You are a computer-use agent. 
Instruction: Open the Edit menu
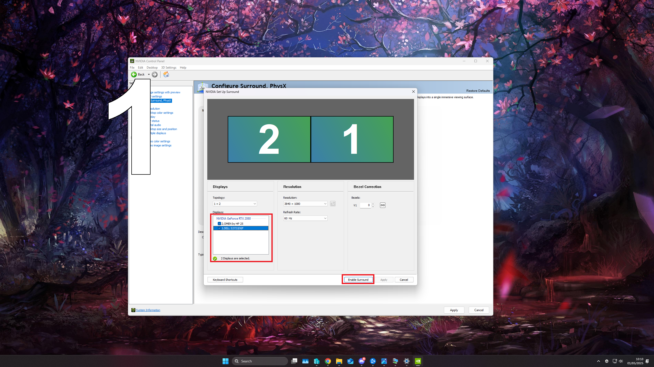click(141, 68)
